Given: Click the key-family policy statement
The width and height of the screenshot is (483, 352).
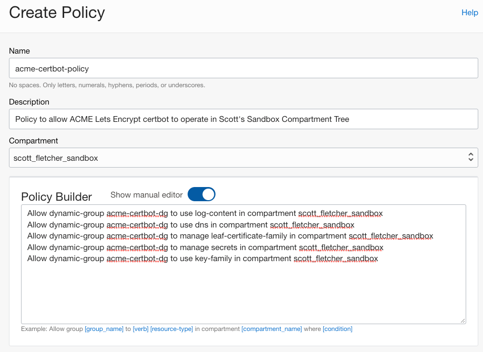Looking at the screenshot, I should pyautogui.click(x=202, y=259).
